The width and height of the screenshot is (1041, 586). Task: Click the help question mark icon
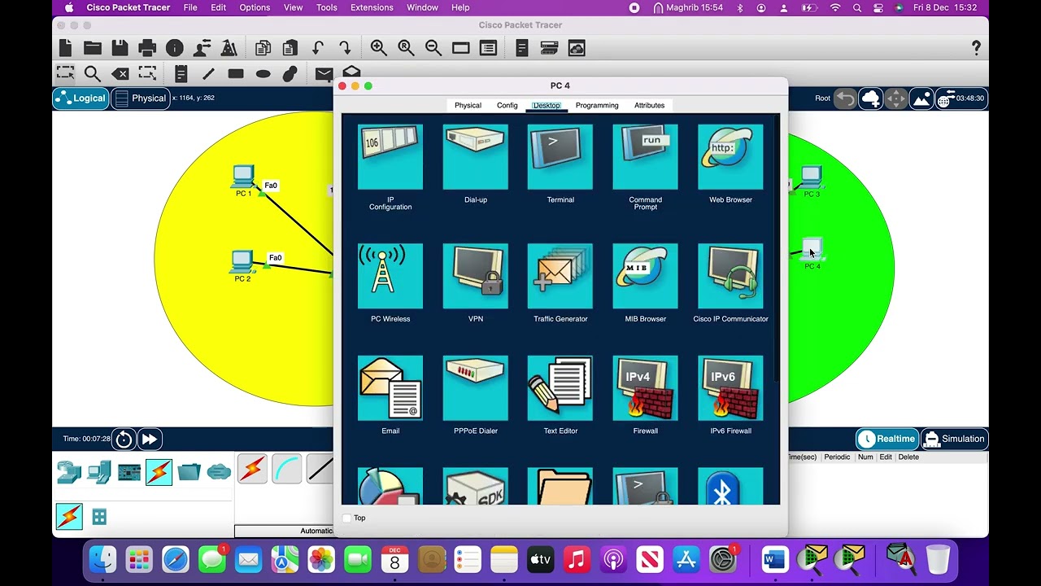point(976,48)
